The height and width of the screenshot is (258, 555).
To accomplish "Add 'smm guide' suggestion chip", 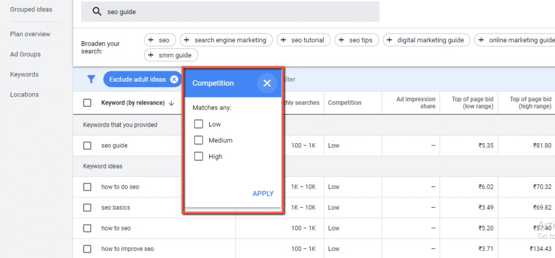I will 171,55.
